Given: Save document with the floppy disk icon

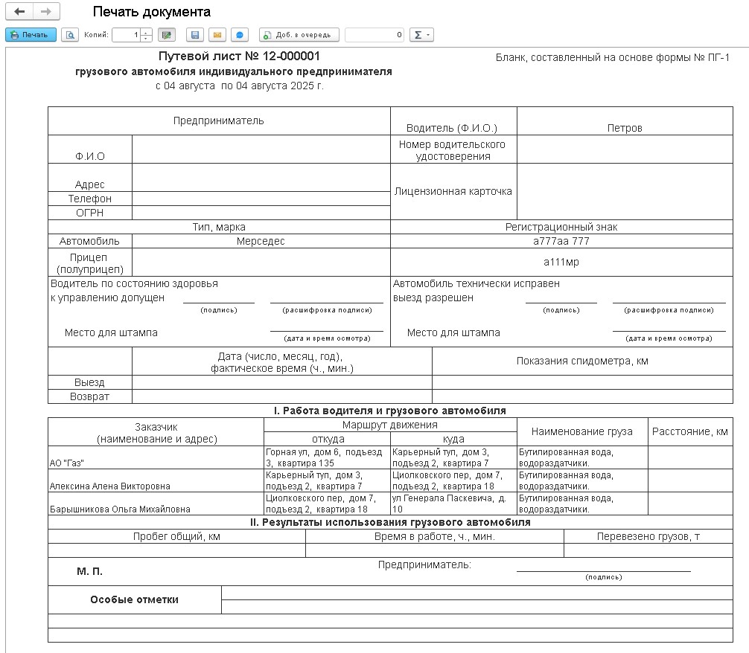Looking at the screenshot, I should (x=195, y=35).
